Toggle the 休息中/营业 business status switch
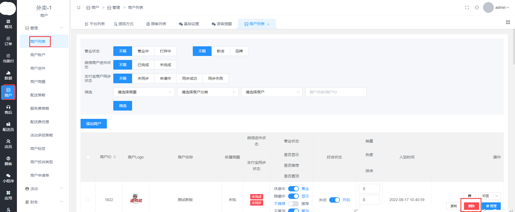Viewport: 515px width, 212px height. [293, 189]
